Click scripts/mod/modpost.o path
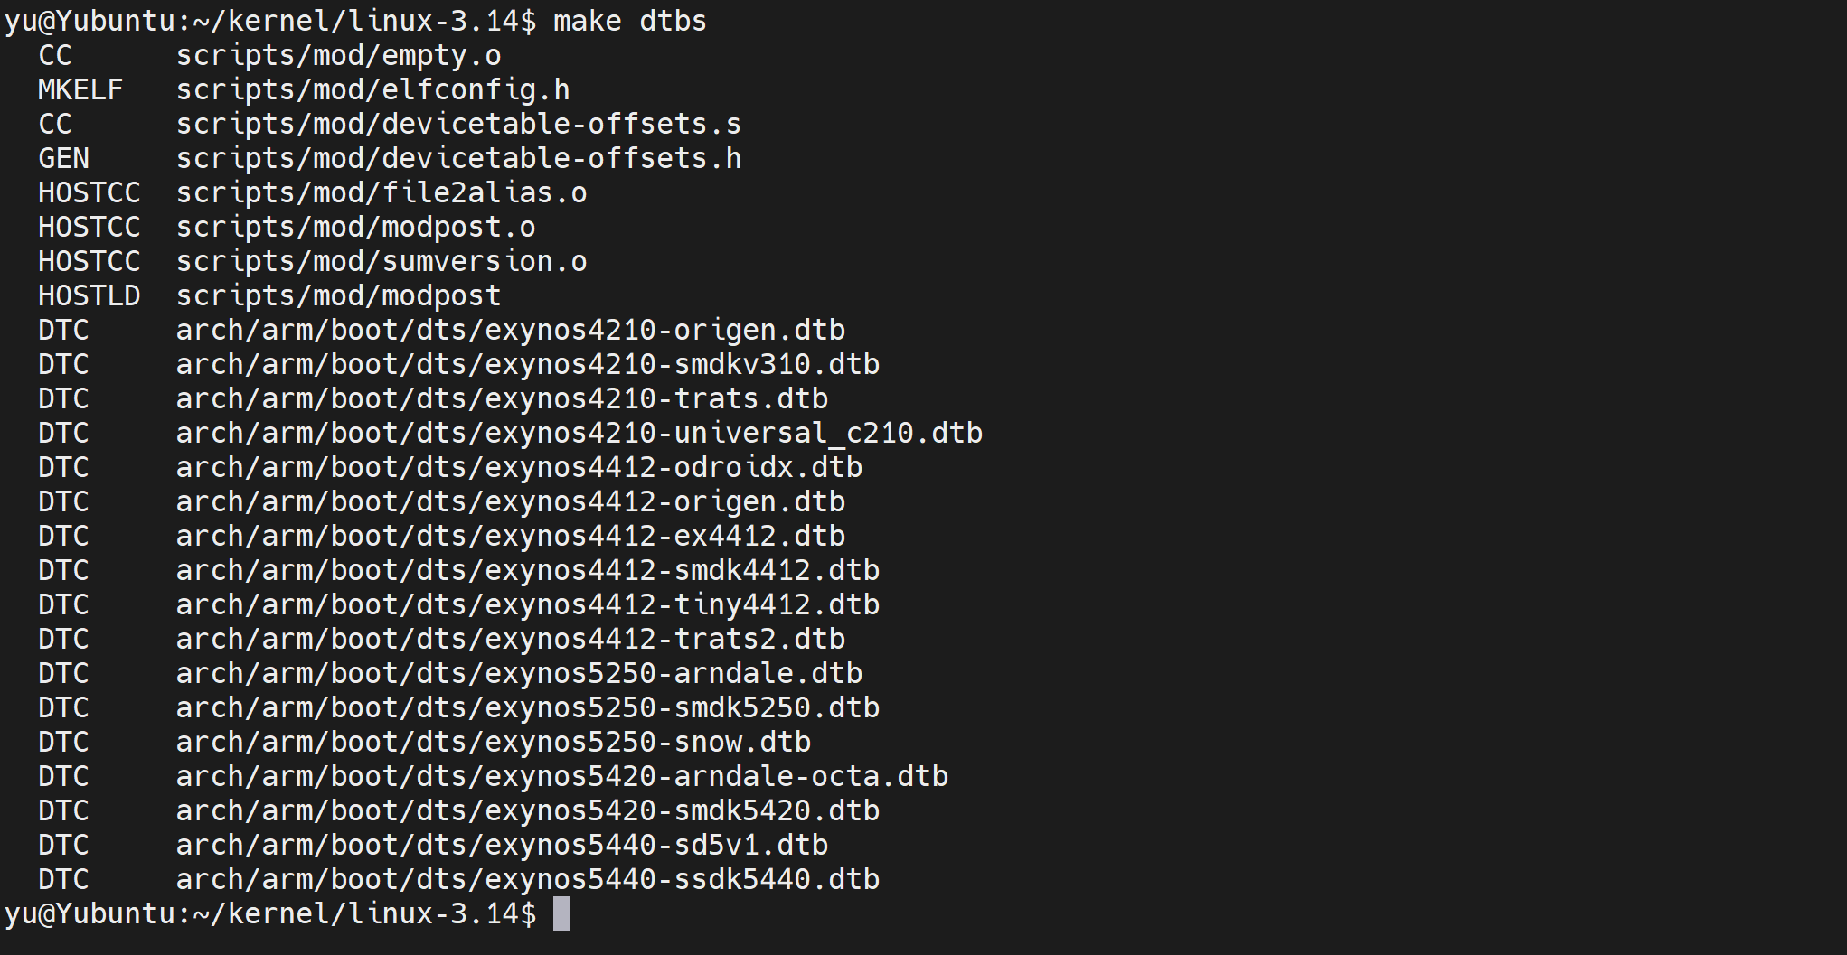This screenshot has width=1847, height=955. click(x=356, y=228)
